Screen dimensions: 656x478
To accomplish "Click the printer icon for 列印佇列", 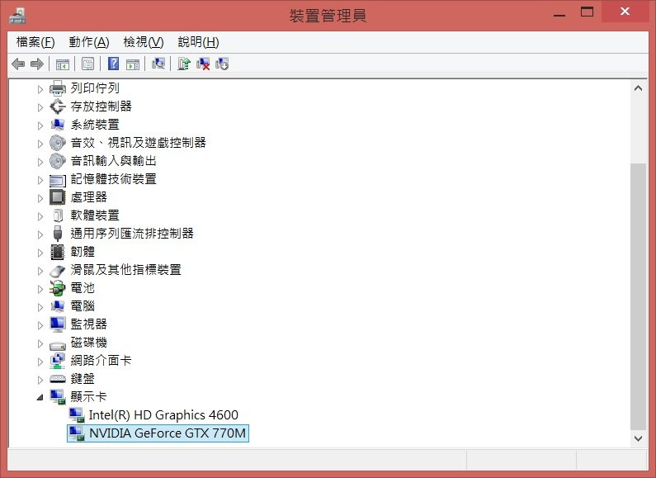I will point(58,88).
